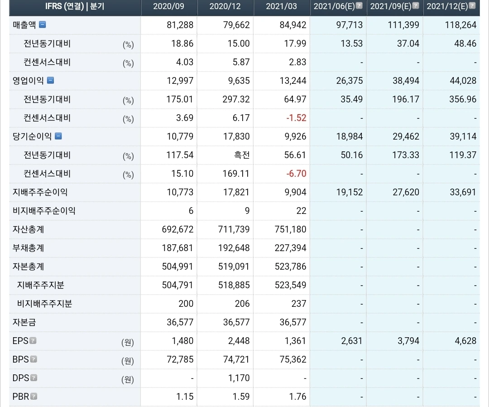Select the red -1.52 consensus value
The image size is (489, 407).
[x=296, y=118]
